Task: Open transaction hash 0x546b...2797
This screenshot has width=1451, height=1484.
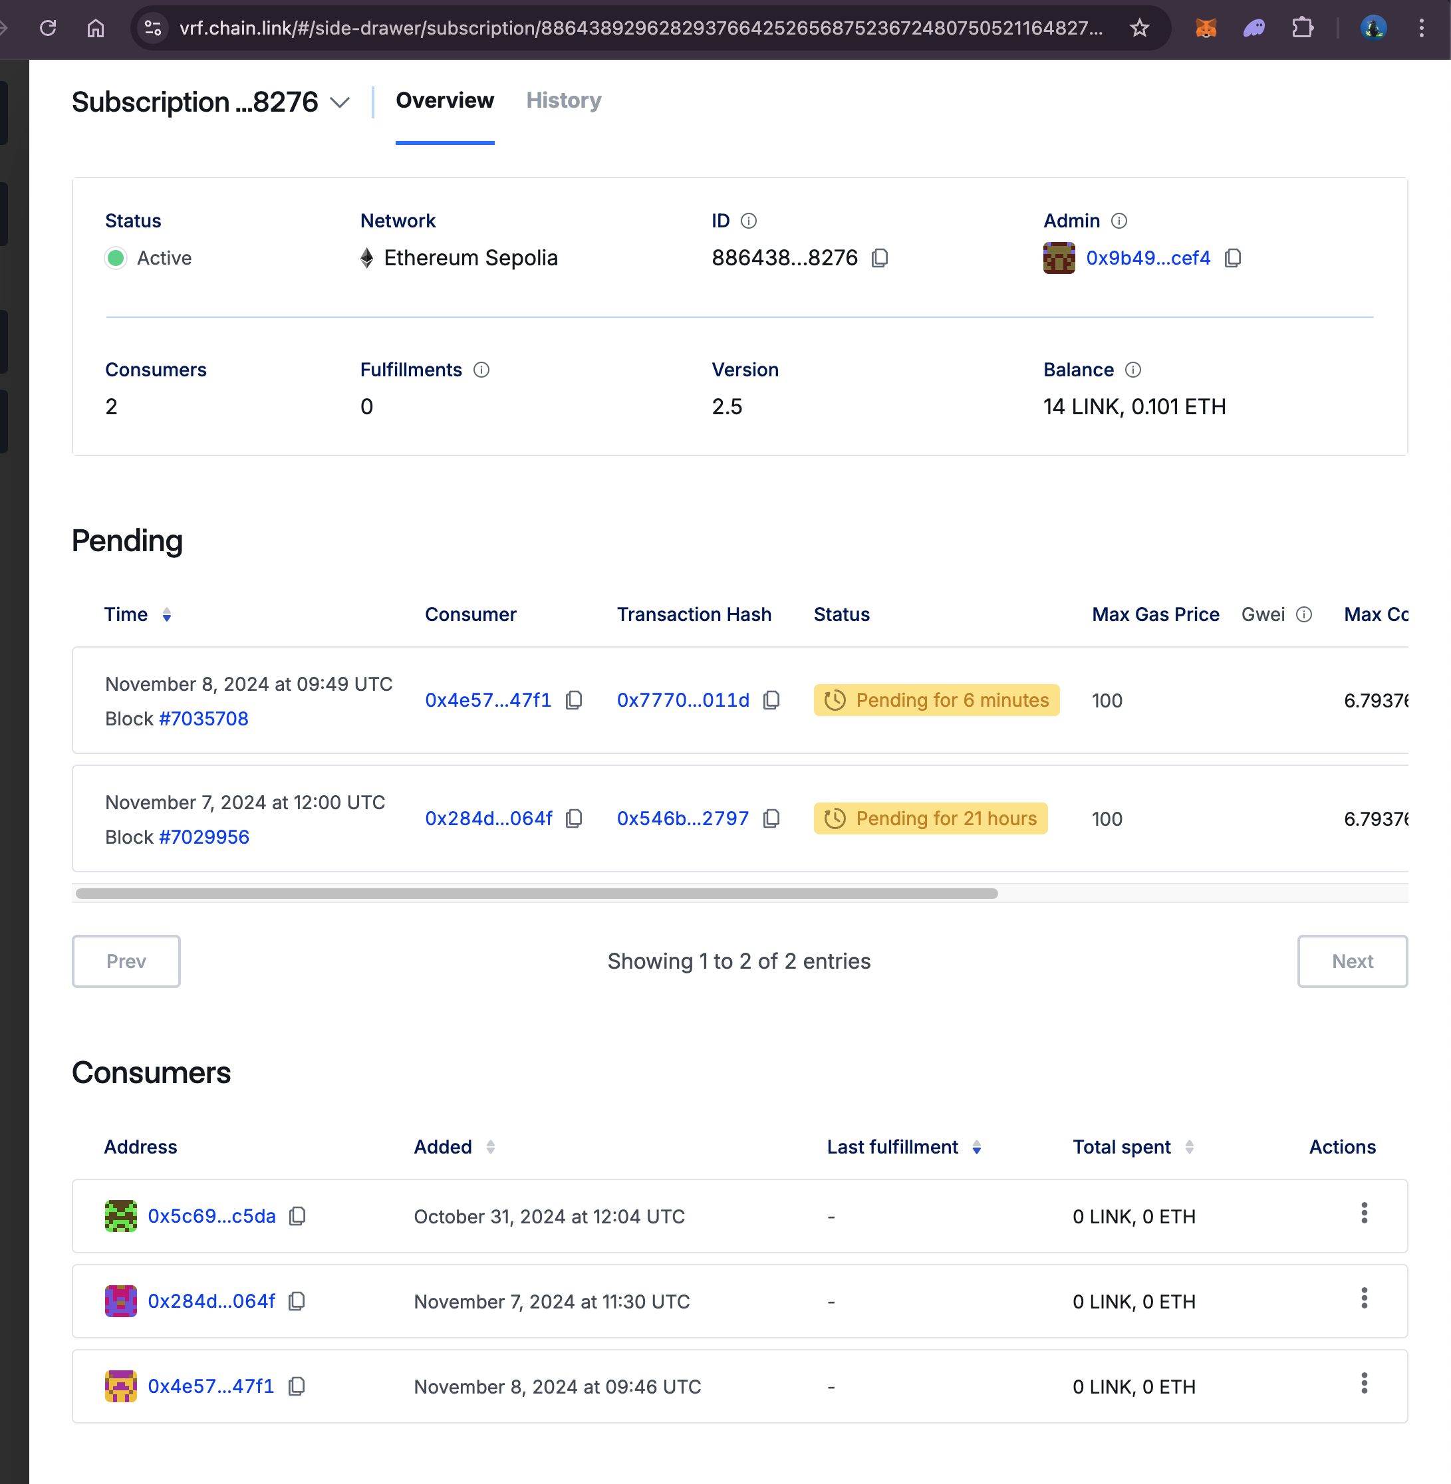Action: (x=683, y=818)
